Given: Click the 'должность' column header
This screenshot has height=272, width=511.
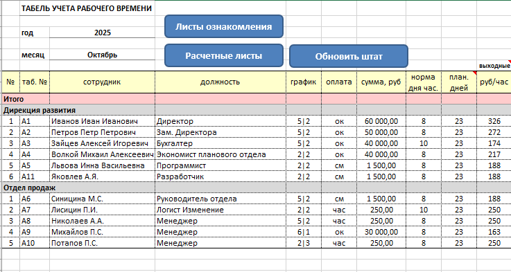Looking at the screenshot, I should pyautogui.click(x=220, y=82).
